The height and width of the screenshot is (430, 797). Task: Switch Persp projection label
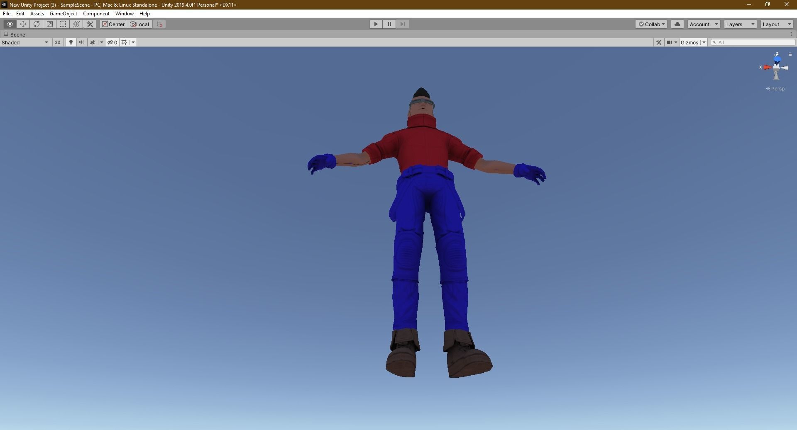(775, 89)
